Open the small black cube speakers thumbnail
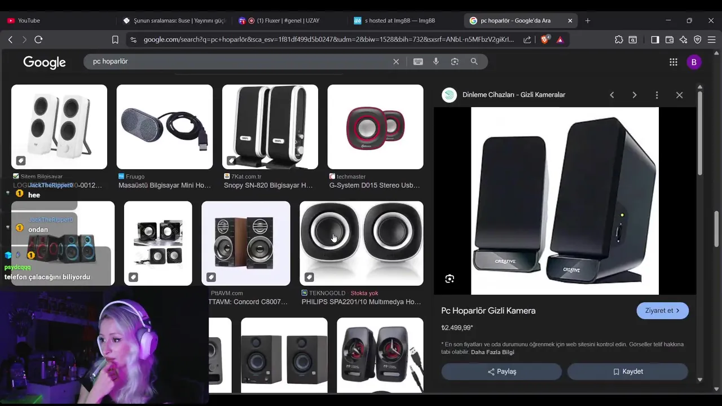Image resolution: width=722 pixels, height=406 pixels. 158,244
